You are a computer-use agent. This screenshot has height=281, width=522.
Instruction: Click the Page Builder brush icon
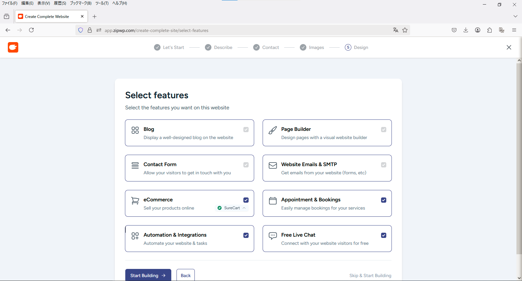coord(273,130)
